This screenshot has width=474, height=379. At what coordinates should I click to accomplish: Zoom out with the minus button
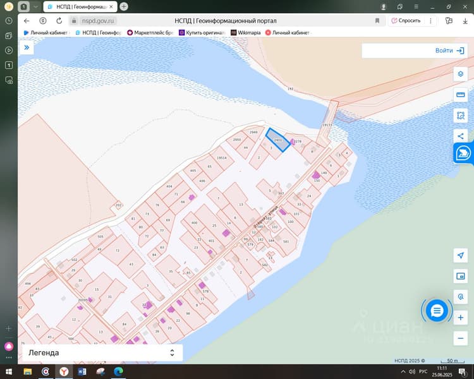460,338
